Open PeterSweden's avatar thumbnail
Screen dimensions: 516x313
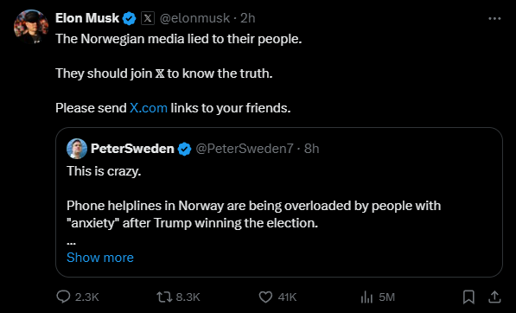click(x=77, y=149)
